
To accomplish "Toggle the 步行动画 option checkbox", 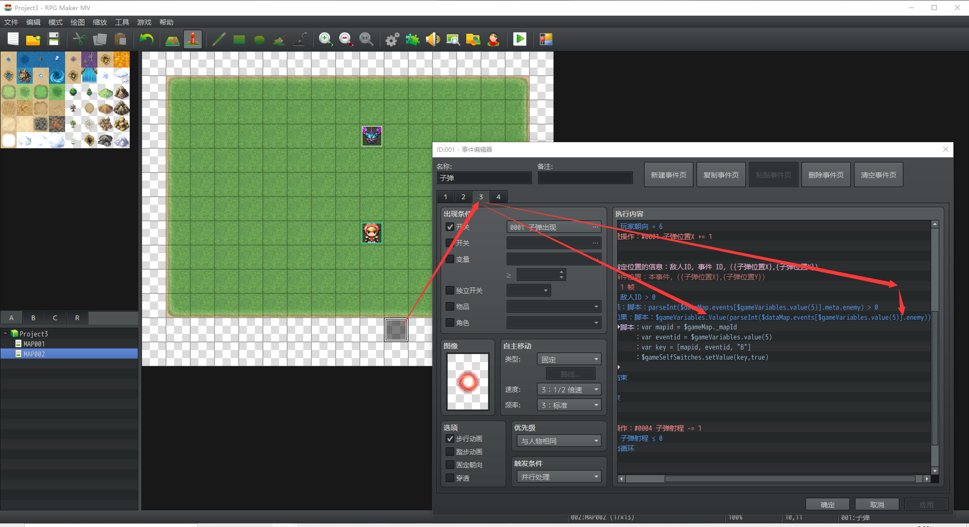I will (x=450, y=439).
